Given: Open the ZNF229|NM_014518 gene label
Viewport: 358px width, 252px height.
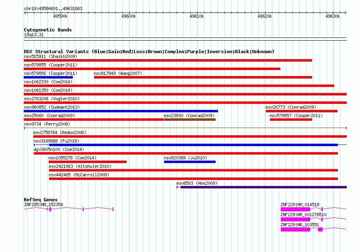Looking at the screenshot, I should (x=300, y=204).
